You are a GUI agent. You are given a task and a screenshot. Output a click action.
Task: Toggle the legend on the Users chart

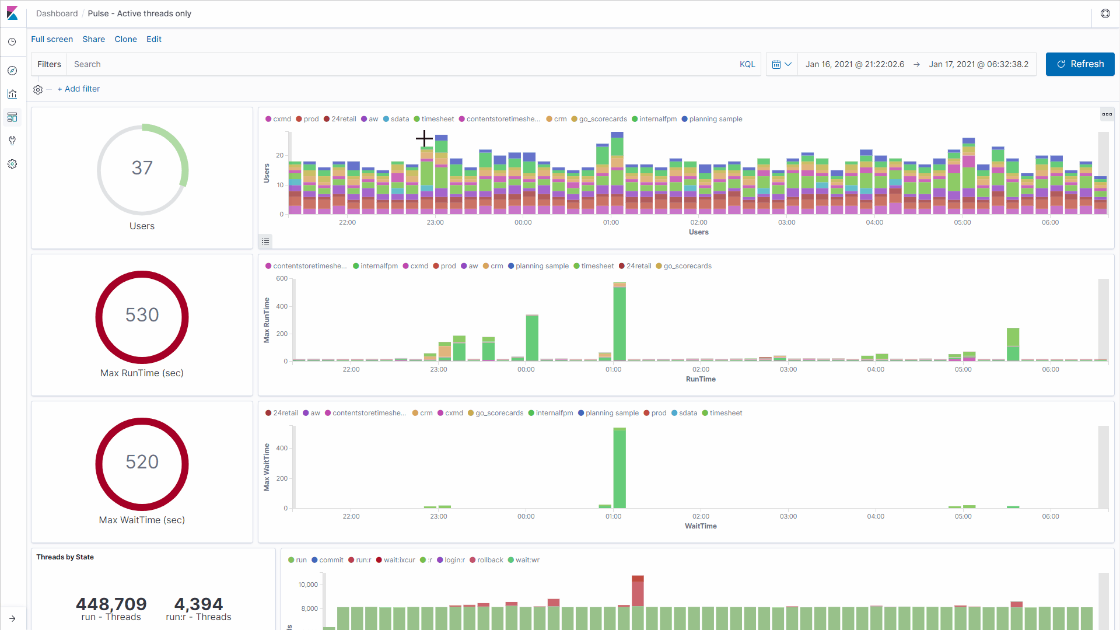265,241
